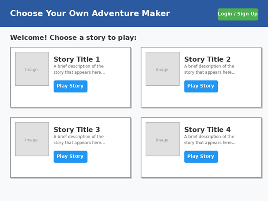Hit Play Story for Story Title 4
Screen dimensions: 268x201
201,157
